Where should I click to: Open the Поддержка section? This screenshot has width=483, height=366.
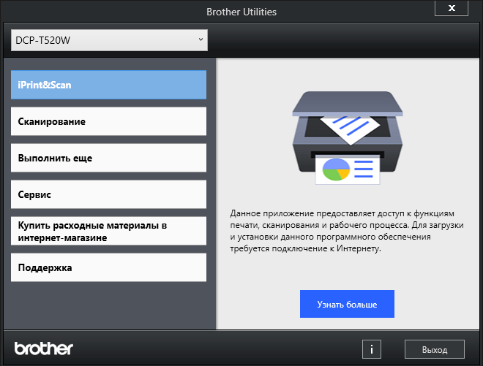click(x=109, y=267)
